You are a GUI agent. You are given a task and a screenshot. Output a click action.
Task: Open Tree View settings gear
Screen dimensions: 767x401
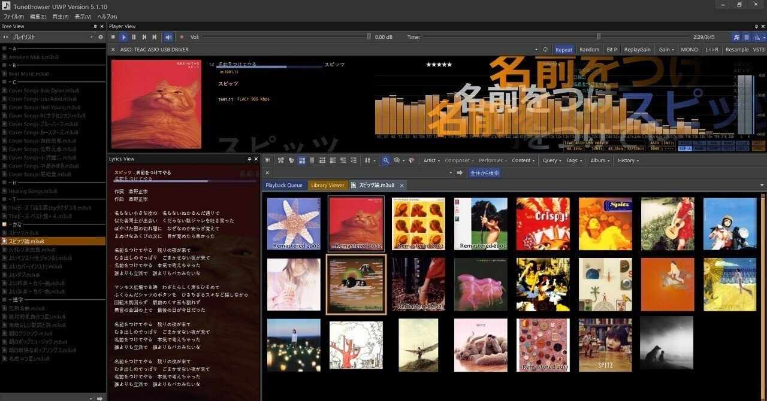101,37
